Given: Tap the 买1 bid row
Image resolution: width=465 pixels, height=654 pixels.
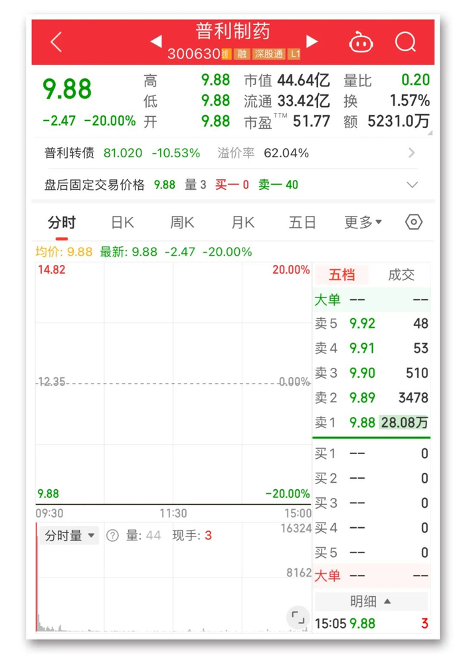Looking at the screenshot, I should coord(371,453).
